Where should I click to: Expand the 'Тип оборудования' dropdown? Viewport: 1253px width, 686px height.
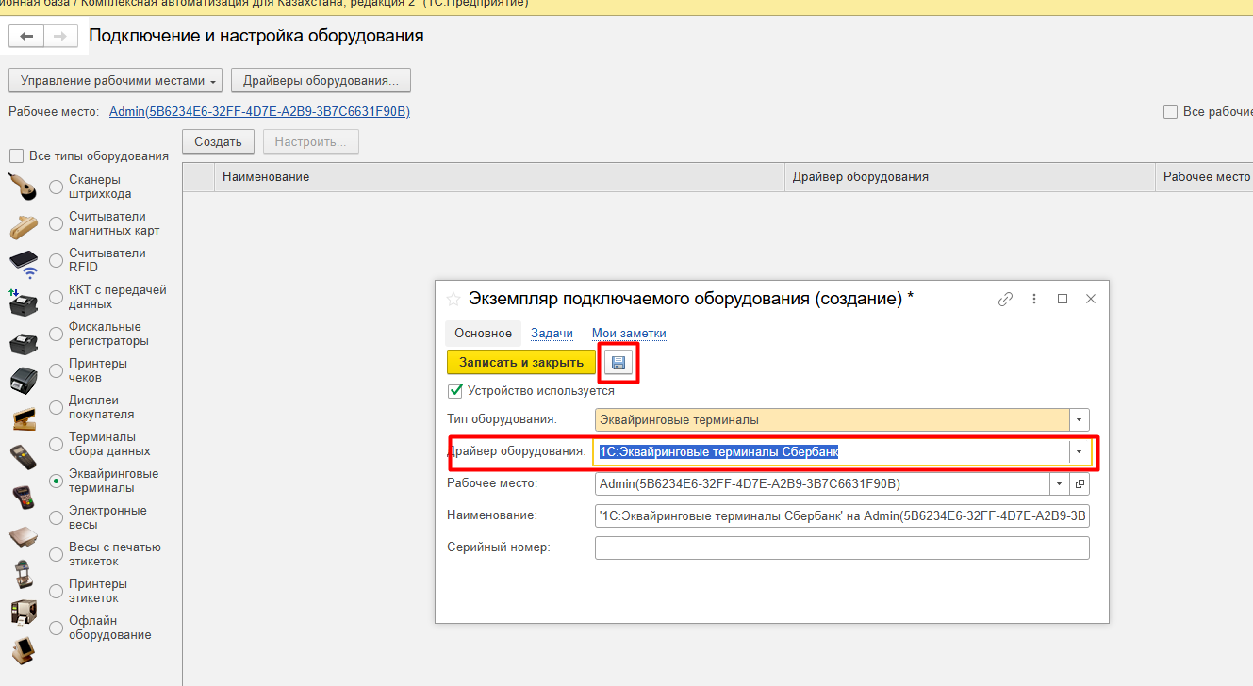pyautogui.click(x=1080, y=419)
